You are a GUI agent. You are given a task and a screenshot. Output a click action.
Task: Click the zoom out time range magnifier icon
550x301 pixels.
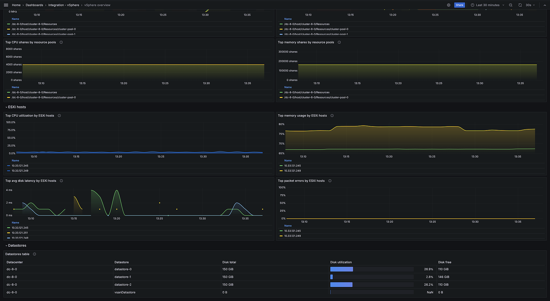click(x=510, y=5)
